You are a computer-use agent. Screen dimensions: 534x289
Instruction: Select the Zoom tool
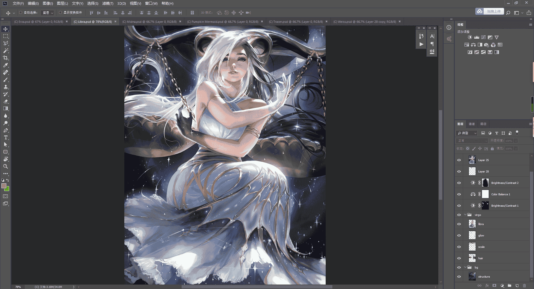(x=6, y=166)
